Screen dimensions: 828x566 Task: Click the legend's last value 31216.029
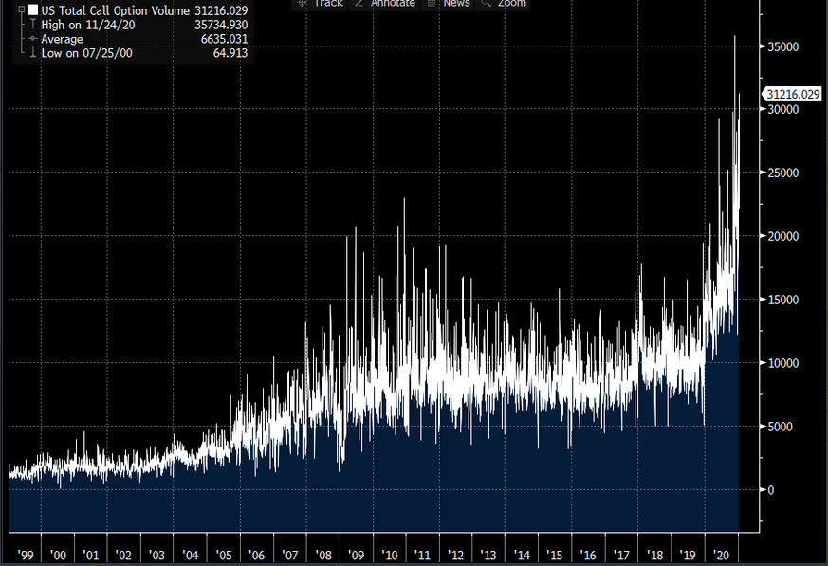(221, 10)
